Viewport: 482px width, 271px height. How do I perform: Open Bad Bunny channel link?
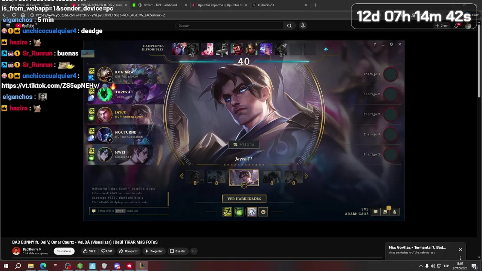30,249
